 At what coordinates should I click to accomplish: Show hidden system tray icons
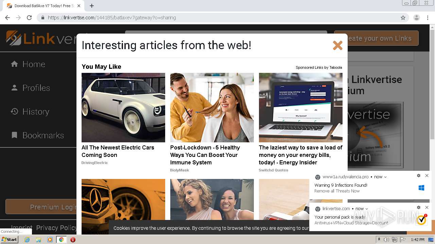[379, 240]
